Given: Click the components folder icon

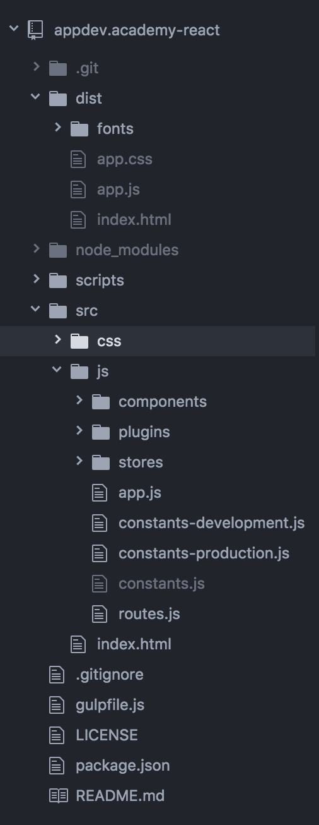Looking at the screenshot, I should click(101, 401).
